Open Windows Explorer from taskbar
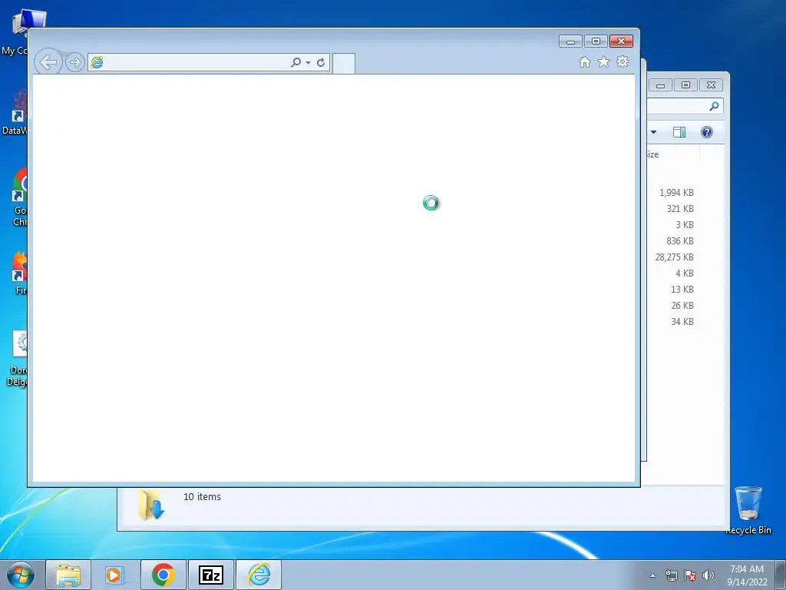 (x=68, y=575)
